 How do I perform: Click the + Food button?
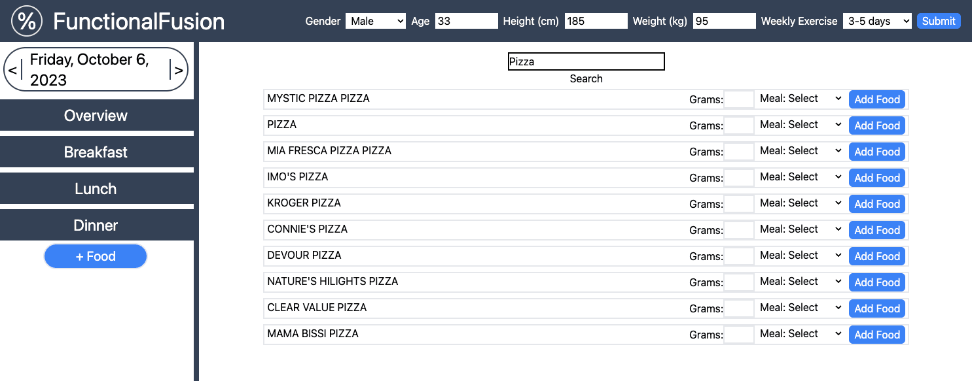click(96, 256)
